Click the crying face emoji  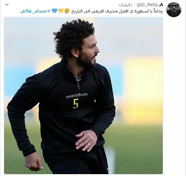pos(67,11)
